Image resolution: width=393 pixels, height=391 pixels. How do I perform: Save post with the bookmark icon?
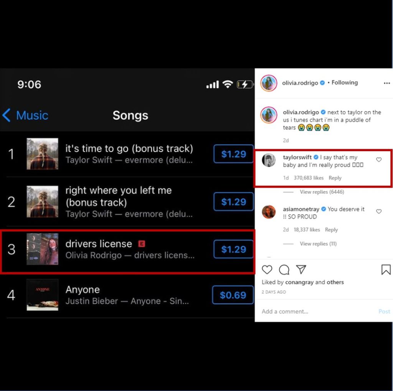(386, 270)
